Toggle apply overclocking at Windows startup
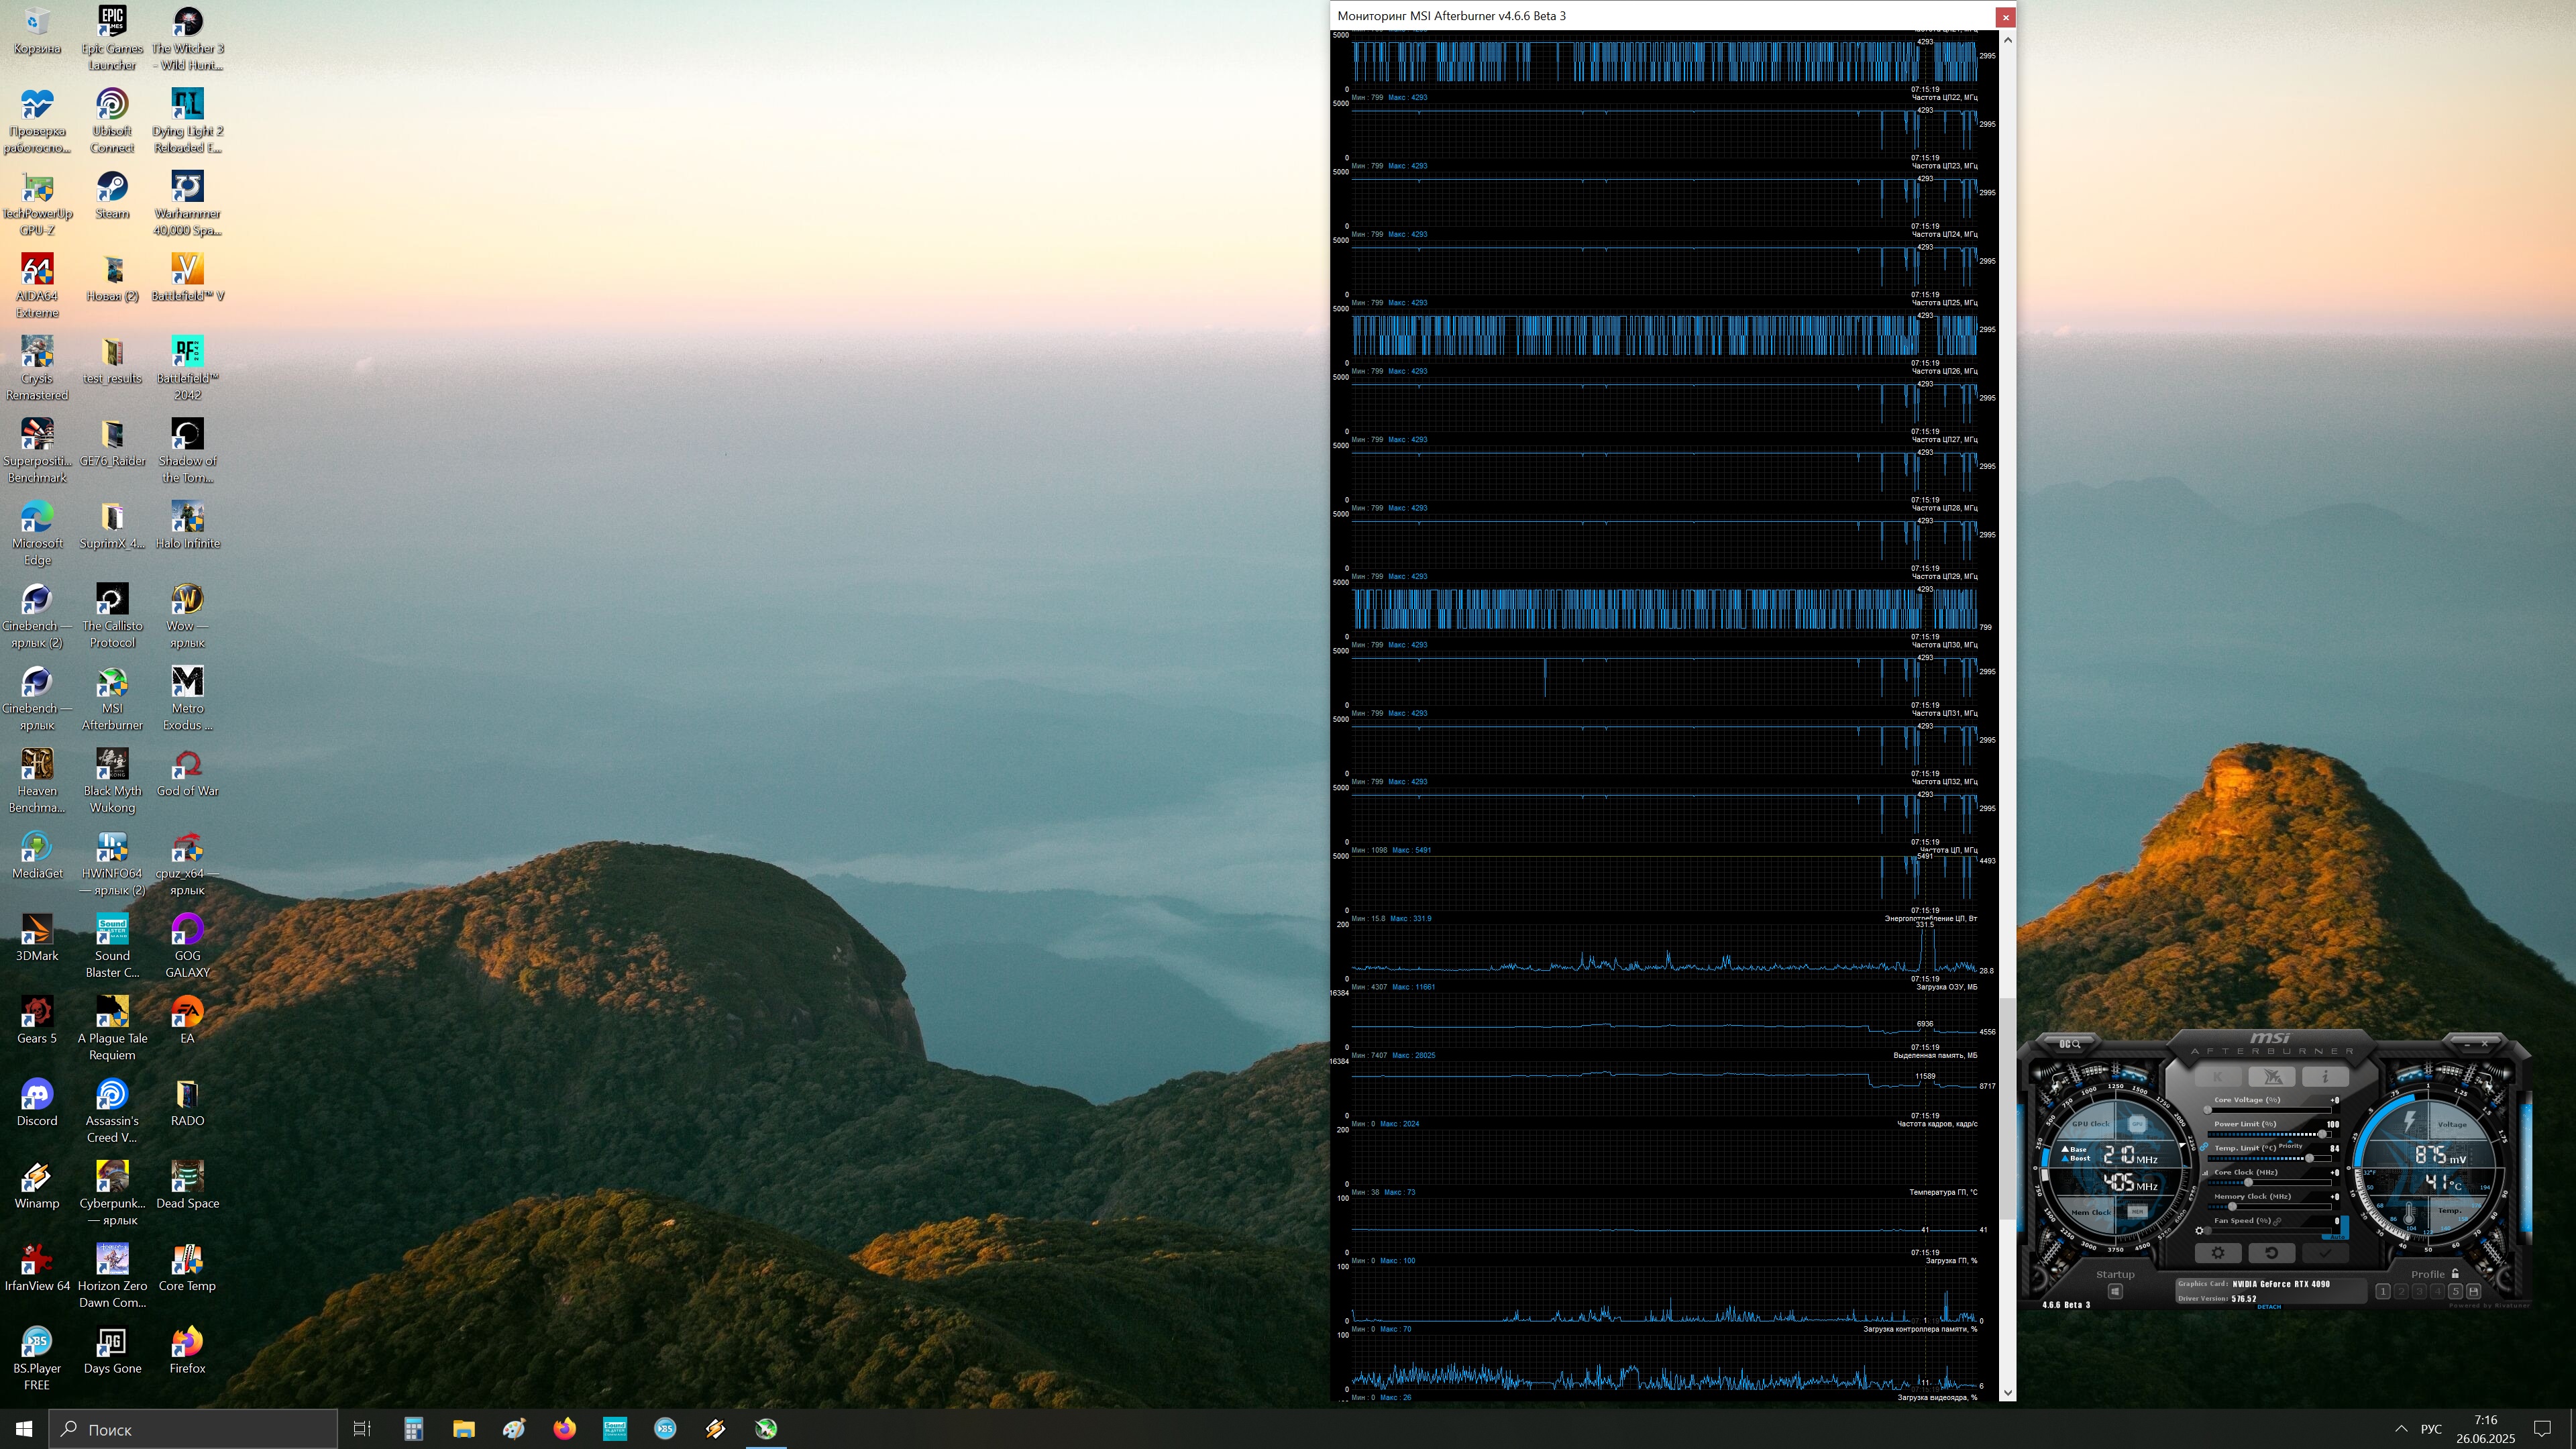 pyautogui.click(x=2115, y=1291)
